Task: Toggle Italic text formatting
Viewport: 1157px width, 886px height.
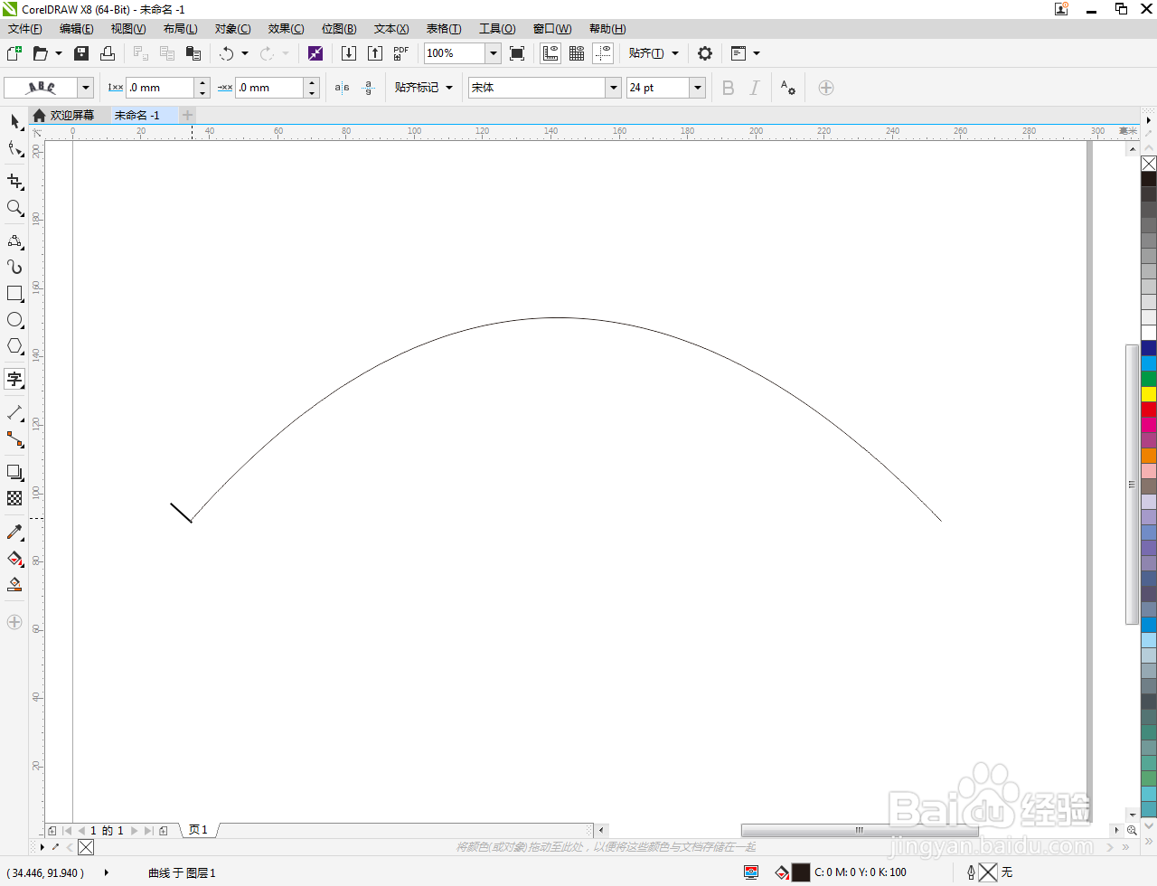Action: click(x=755, y=88)
